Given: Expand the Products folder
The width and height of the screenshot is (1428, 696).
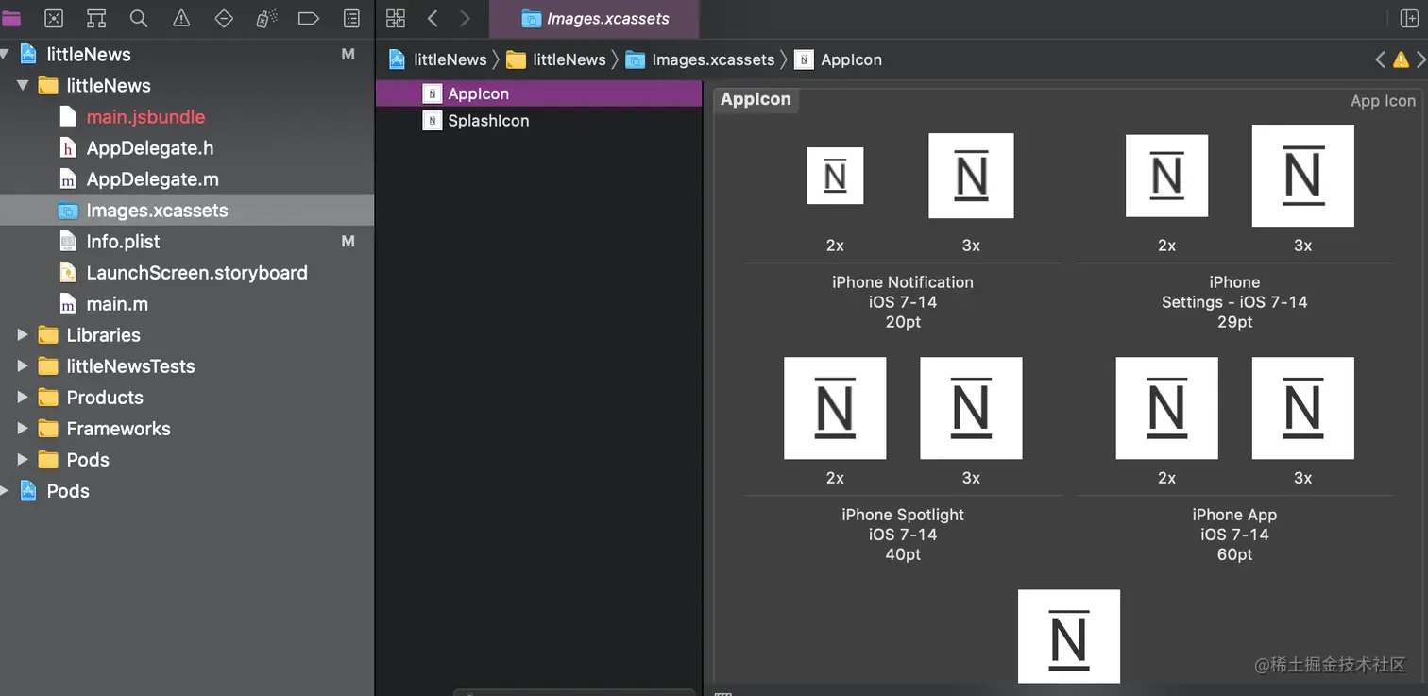Looking at the screenshot, I should click(23, 398).
